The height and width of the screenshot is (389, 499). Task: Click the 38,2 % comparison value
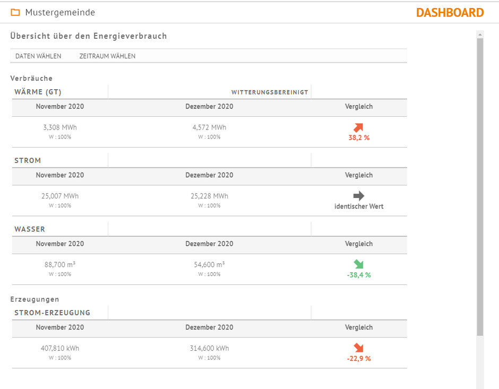(x=359, y=137)
